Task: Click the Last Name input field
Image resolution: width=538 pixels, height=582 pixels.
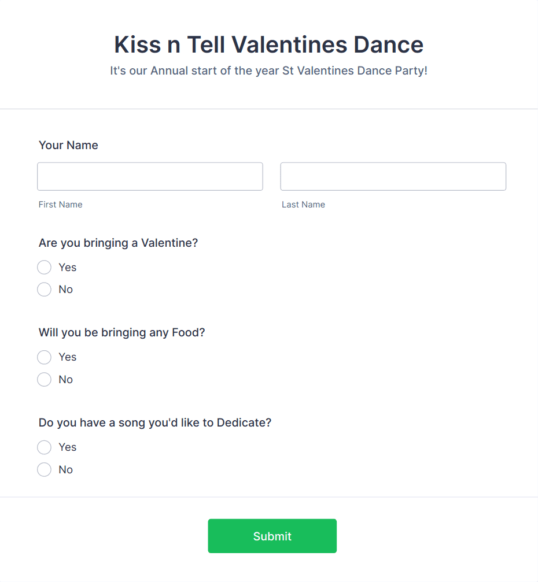Action: 393,176
